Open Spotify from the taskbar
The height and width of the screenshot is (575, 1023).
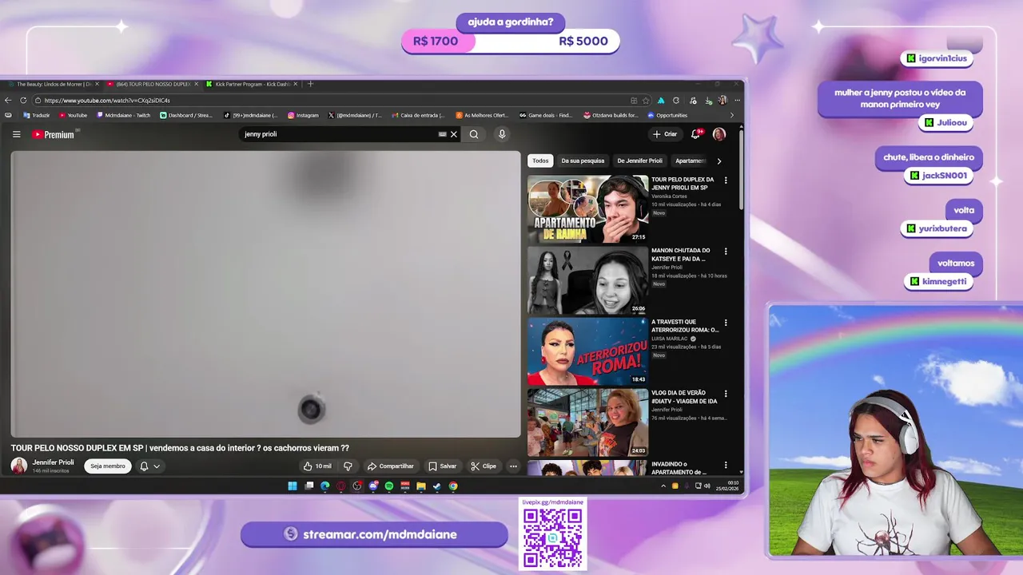click(x=389, y=486)
